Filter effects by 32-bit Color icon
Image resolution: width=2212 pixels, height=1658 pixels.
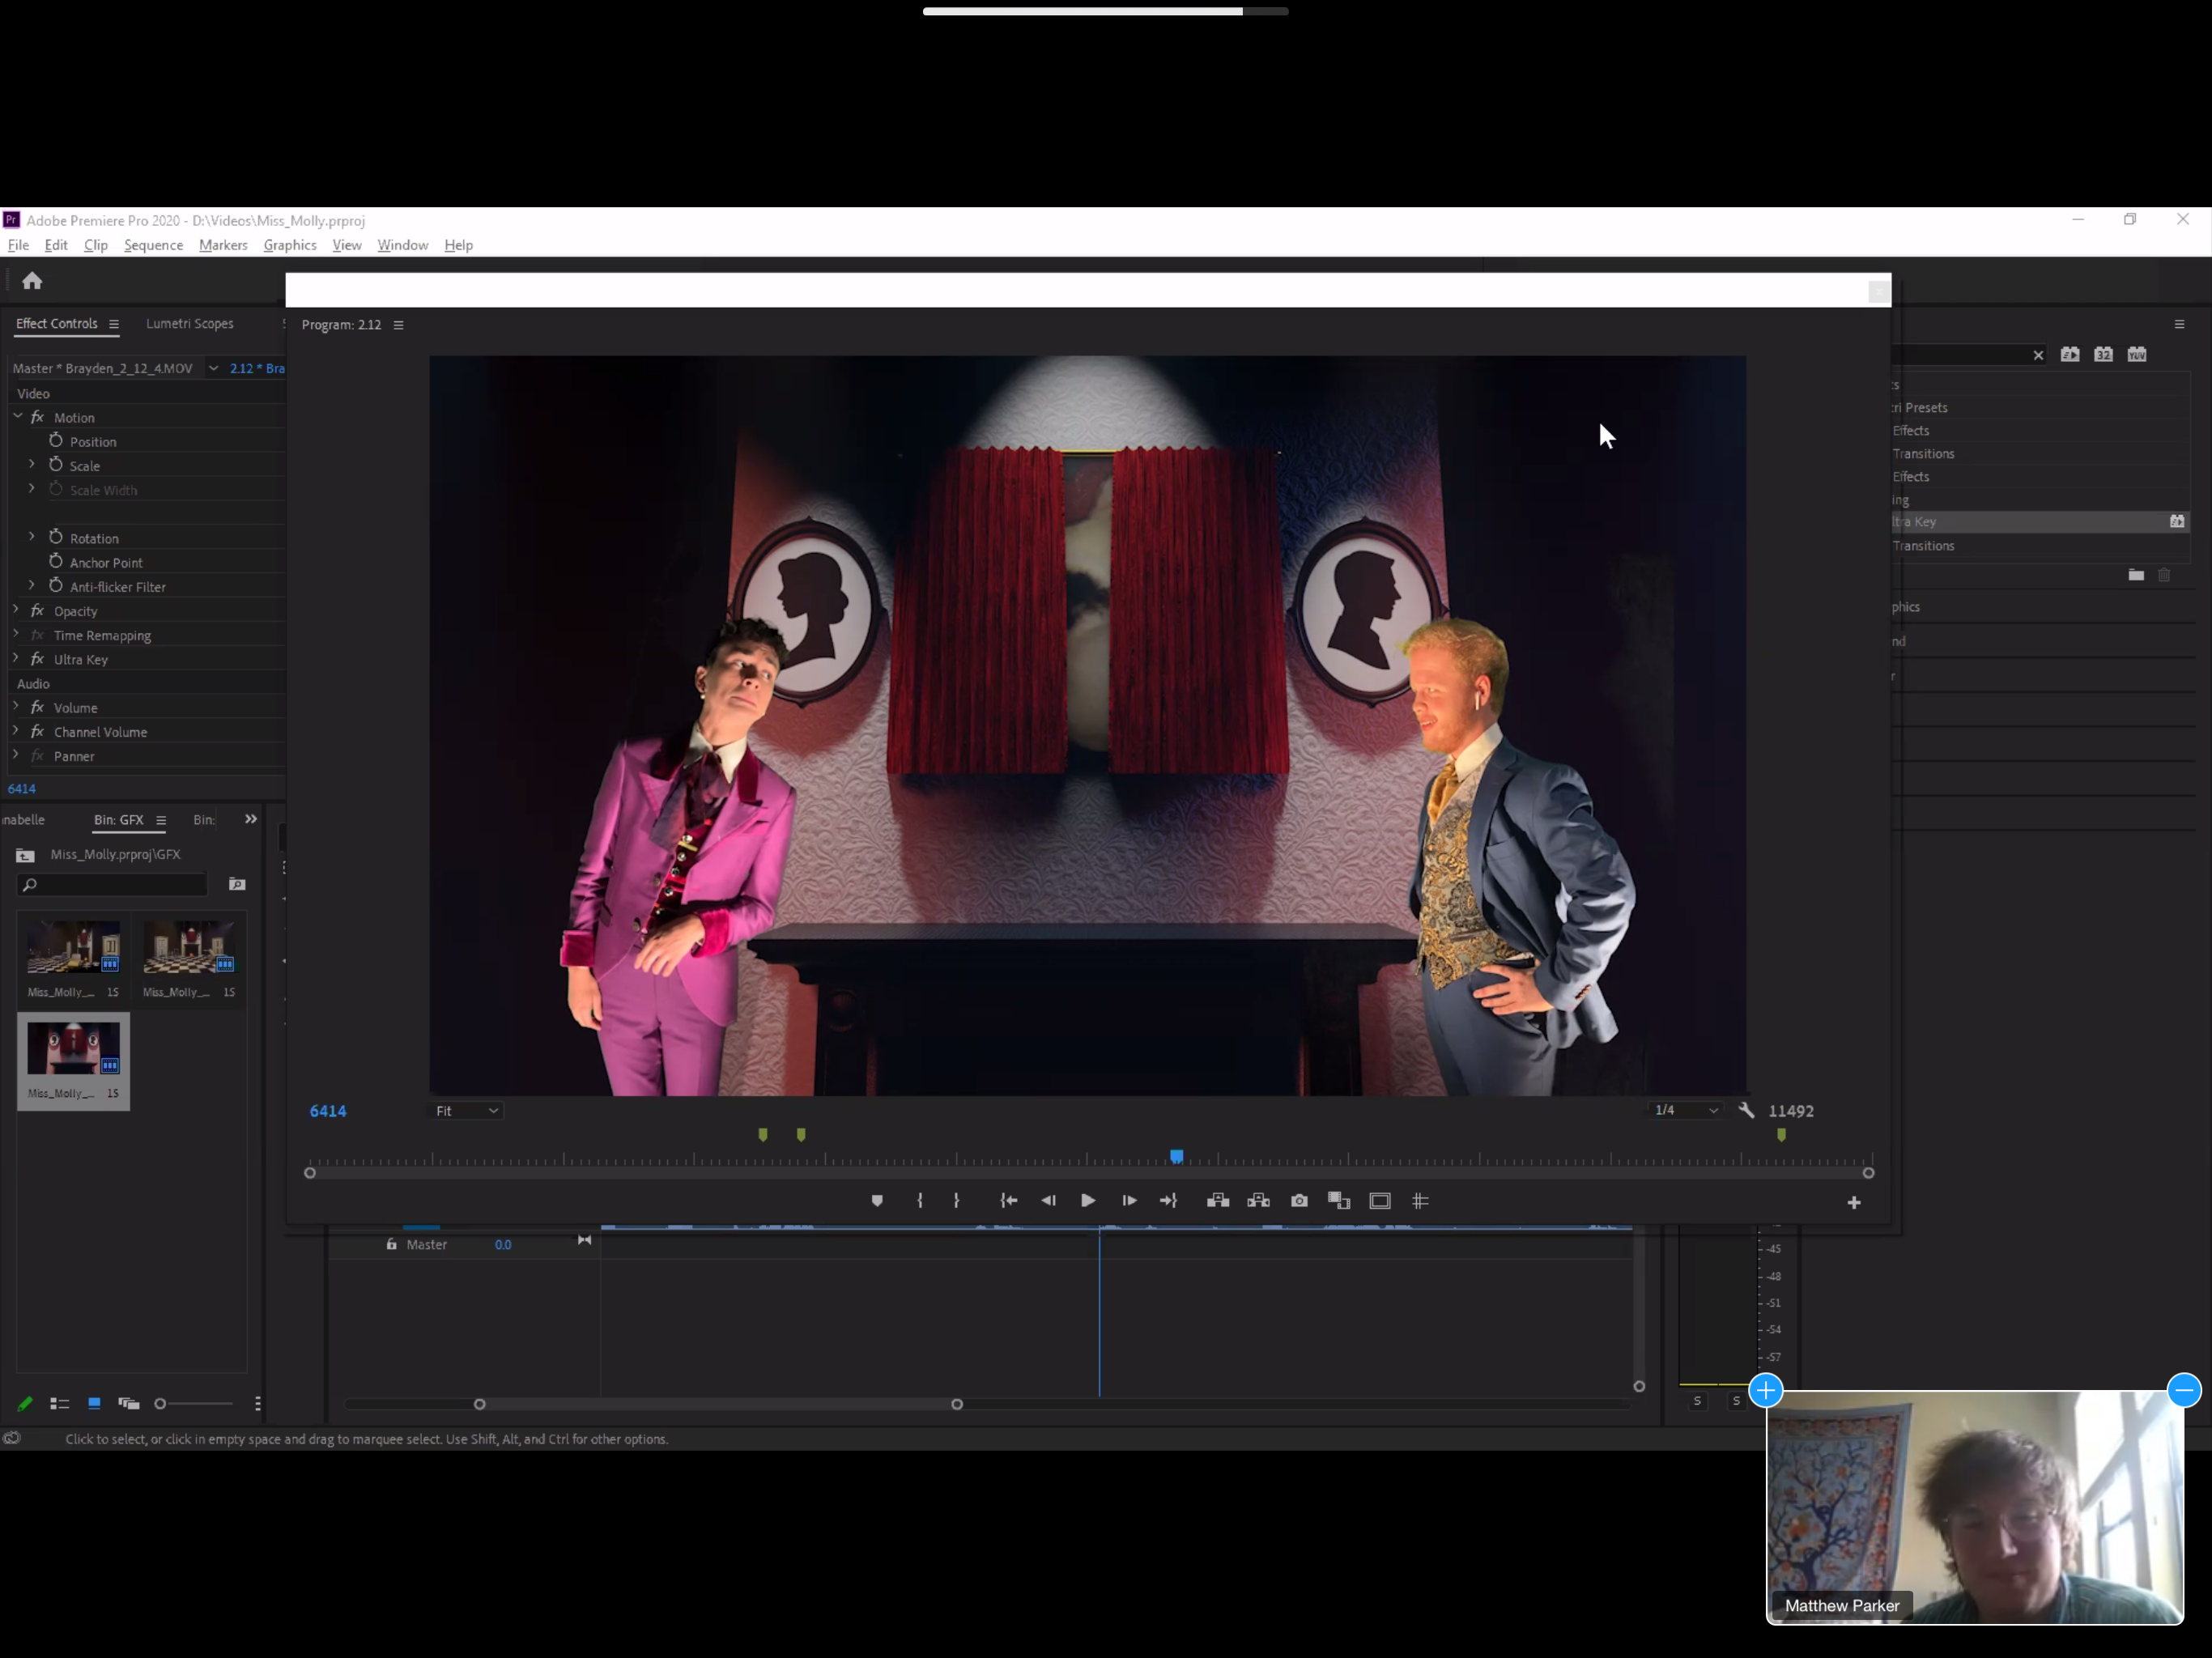(x=2103, y=354)
